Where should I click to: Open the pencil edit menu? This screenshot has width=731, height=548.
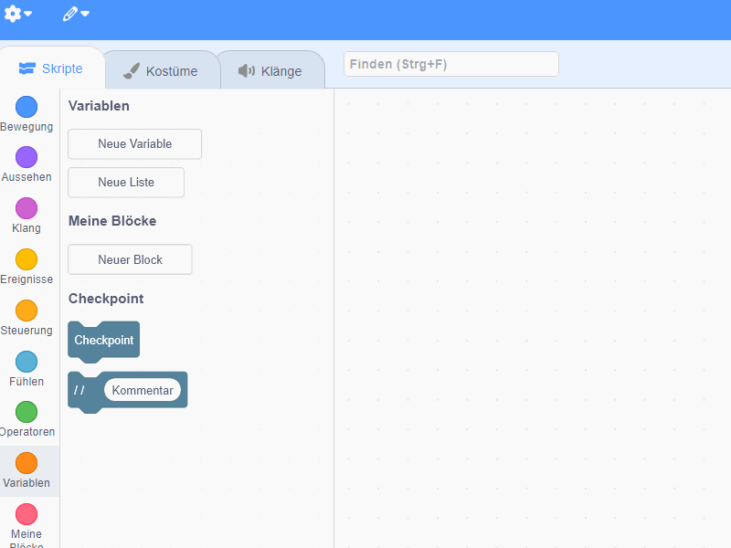point(76,14)
